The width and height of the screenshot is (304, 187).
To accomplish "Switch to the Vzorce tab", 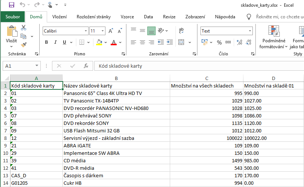I will click(127, 17).
